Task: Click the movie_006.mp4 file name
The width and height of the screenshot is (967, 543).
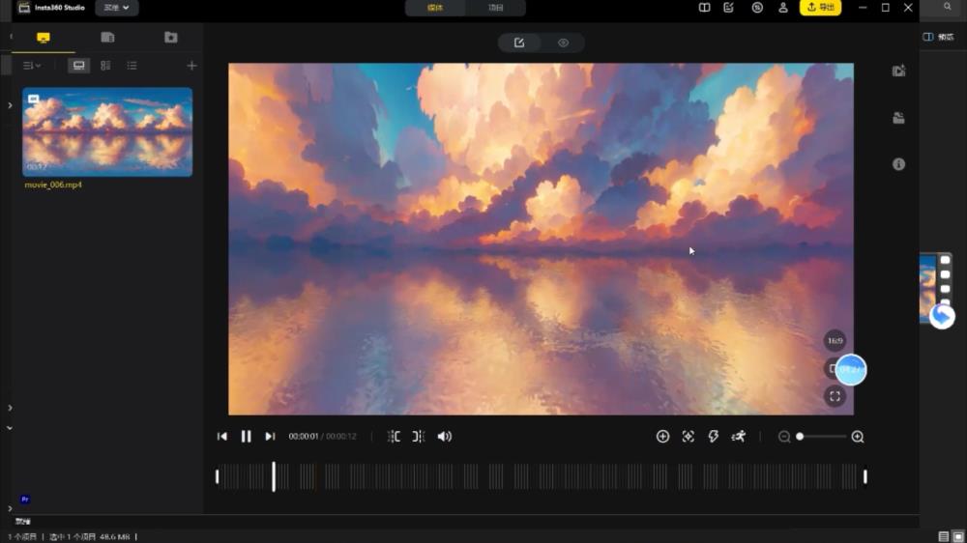Action: pyautogui.click(x=53, y=185)
